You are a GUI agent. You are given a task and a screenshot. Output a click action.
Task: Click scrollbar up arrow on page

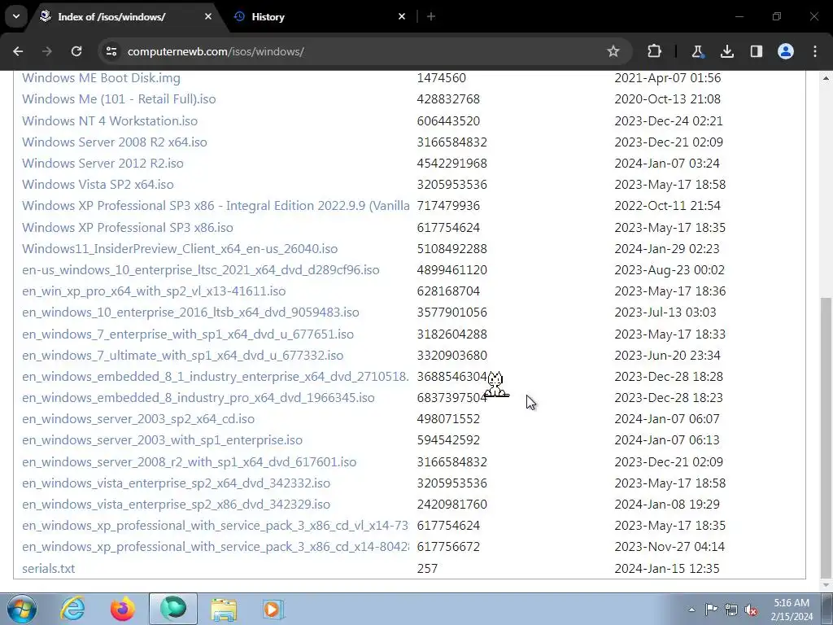[x=826, y=78]
